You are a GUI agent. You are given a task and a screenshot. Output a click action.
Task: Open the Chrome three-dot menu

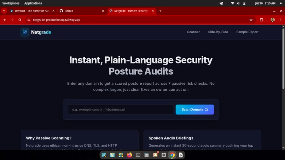pos(280,20)
